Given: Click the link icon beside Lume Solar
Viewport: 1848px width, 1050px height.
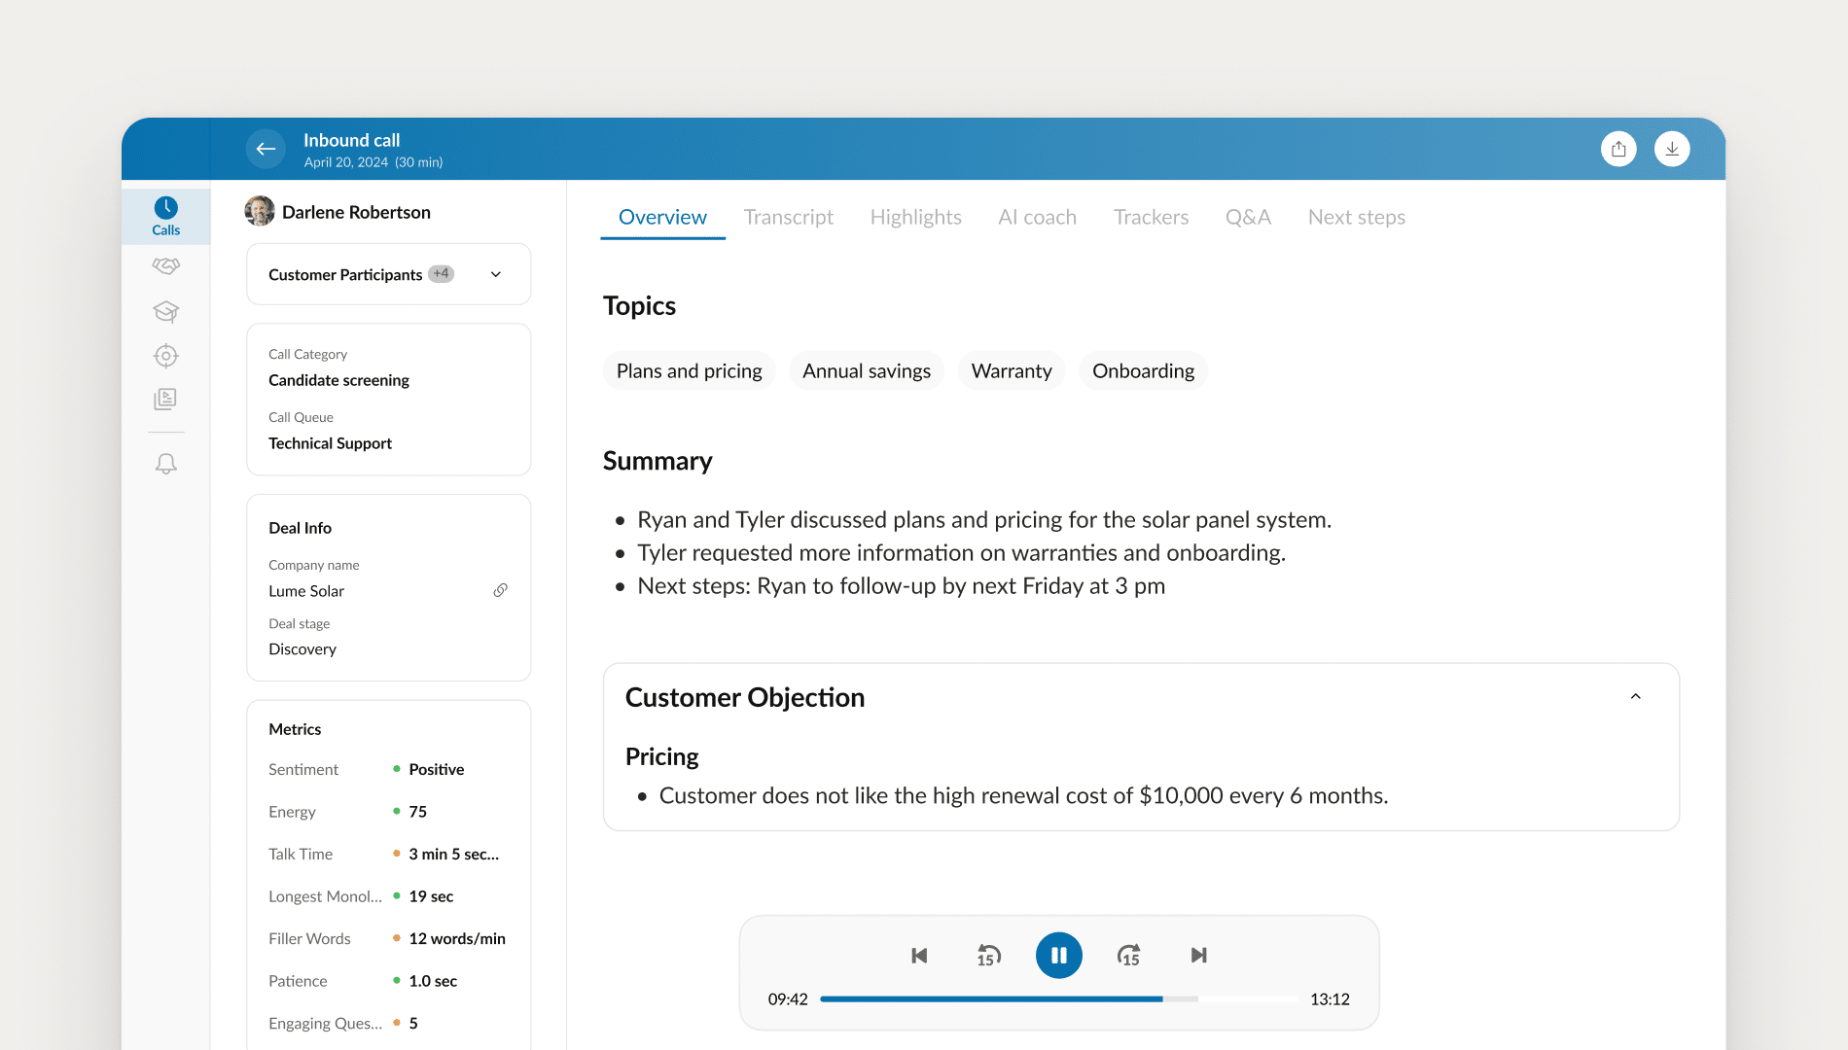Looking at the screenshot, I should [500, 590].
